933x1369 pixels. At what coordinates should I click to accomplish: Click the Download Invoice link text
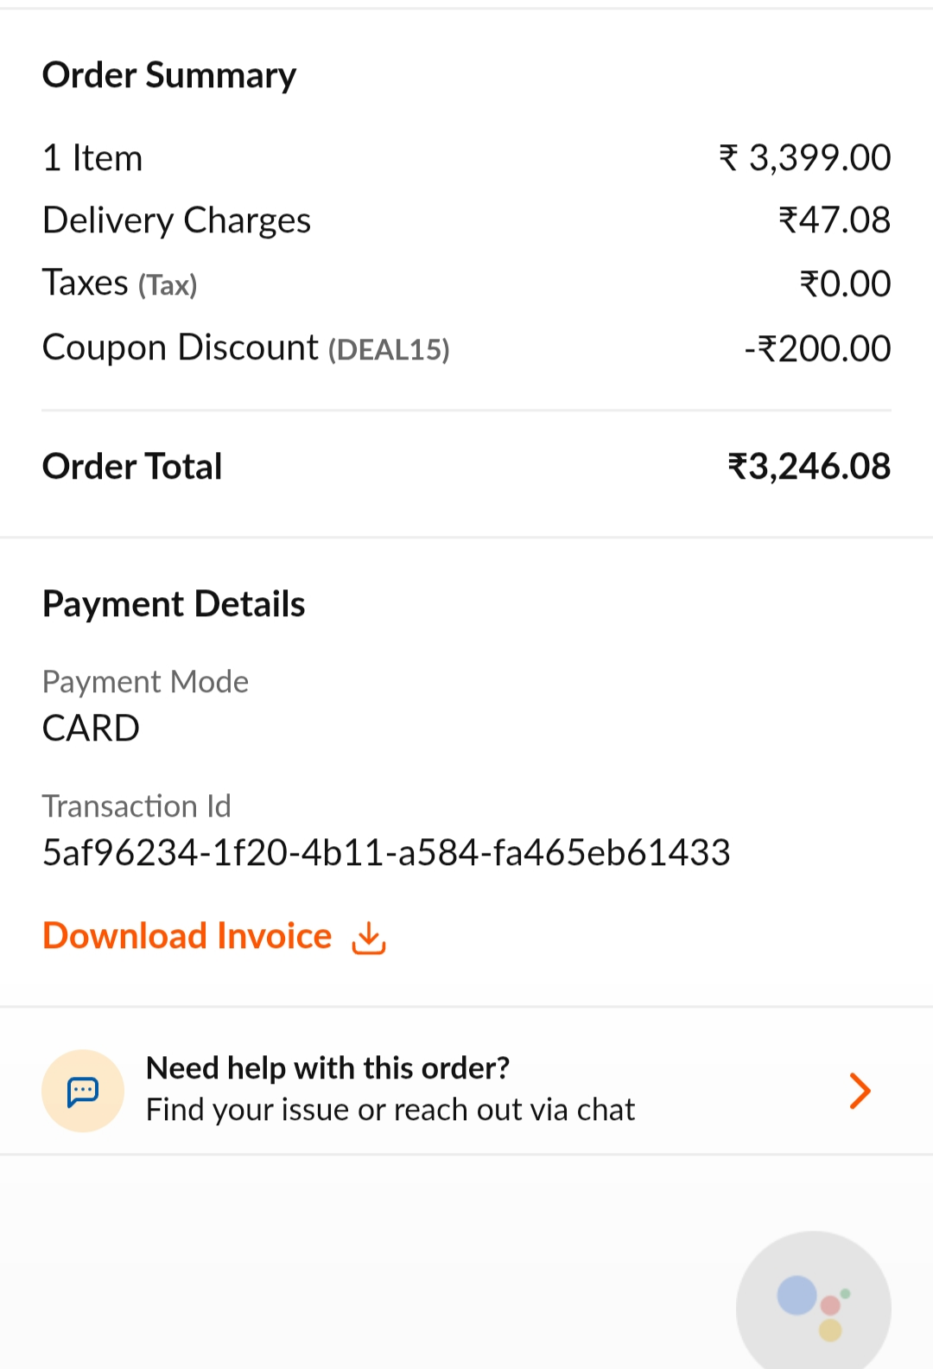187,936
